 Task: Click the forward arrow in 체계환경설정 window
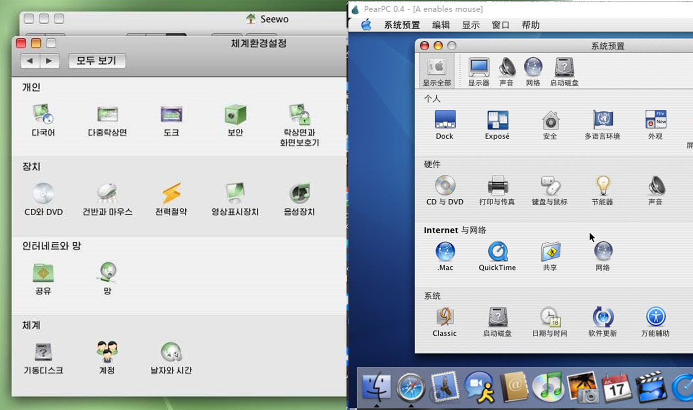click(49, 61)
